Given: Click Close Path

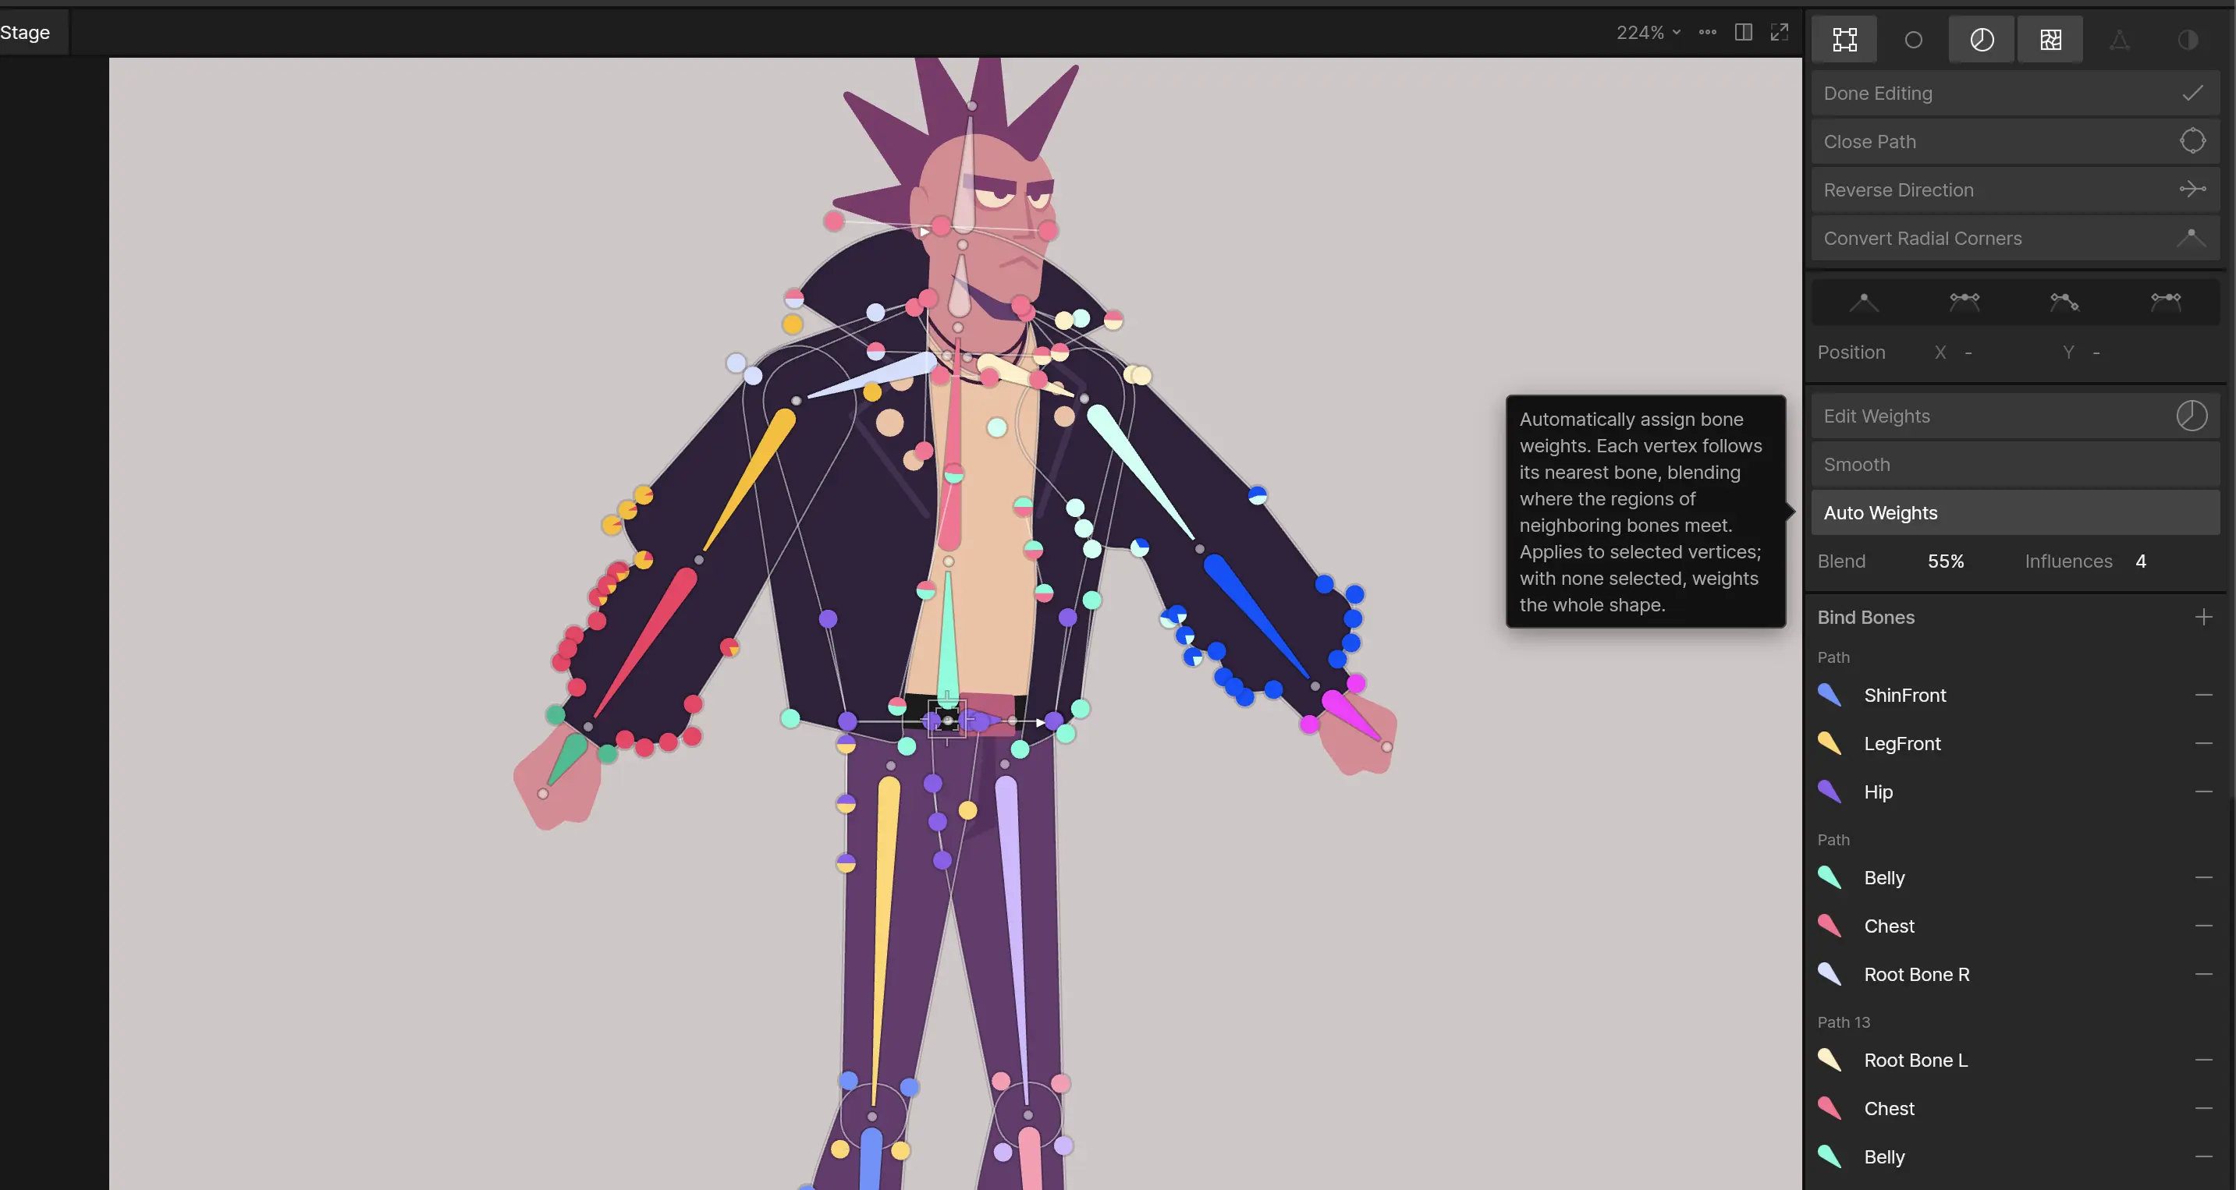Looking at the screenshot, I should pyautogui.click(x=2015, y=141).
